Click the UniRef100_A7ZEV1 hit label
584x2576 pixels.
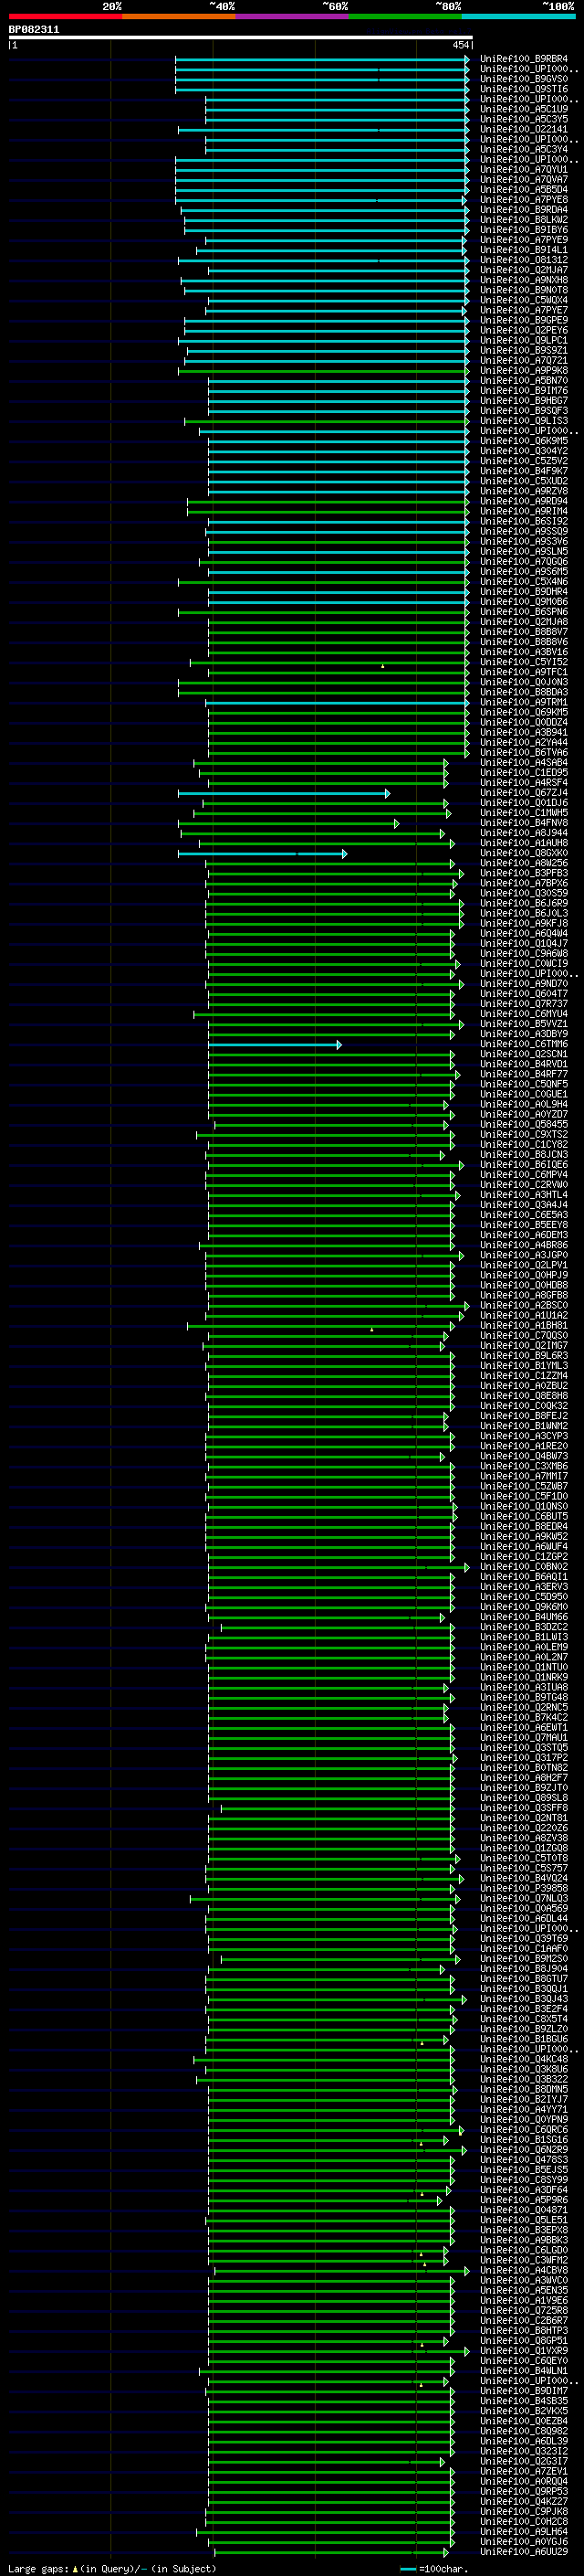click(x=524, y=2471)
